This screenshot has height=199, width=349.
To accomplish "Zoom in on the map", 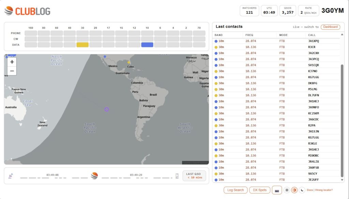I will point(12,62).
